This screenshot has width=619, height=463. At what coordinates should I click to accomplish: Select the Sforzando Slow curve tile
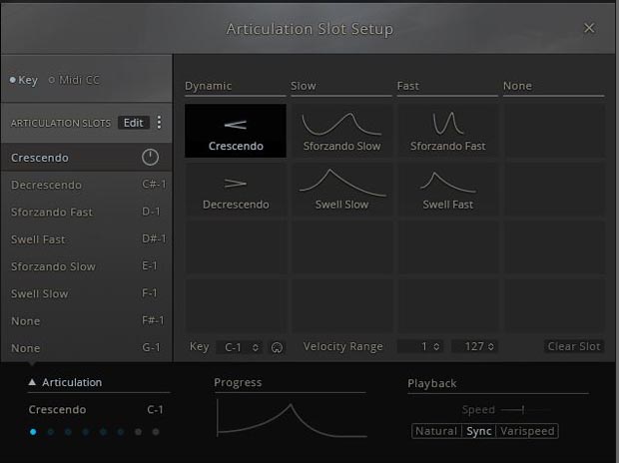click(x=341, y=131)
